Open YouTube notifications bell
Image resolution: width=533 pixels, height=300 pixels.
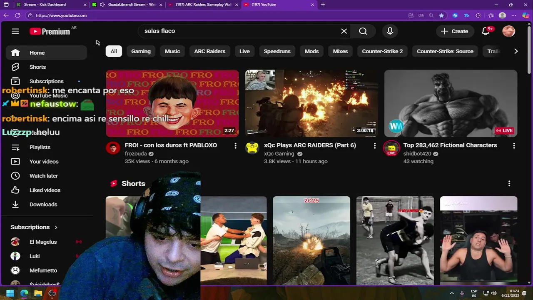[486, 31]
